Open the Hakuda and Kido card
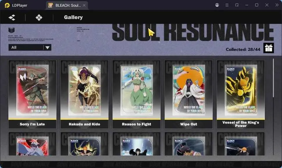 84,94
